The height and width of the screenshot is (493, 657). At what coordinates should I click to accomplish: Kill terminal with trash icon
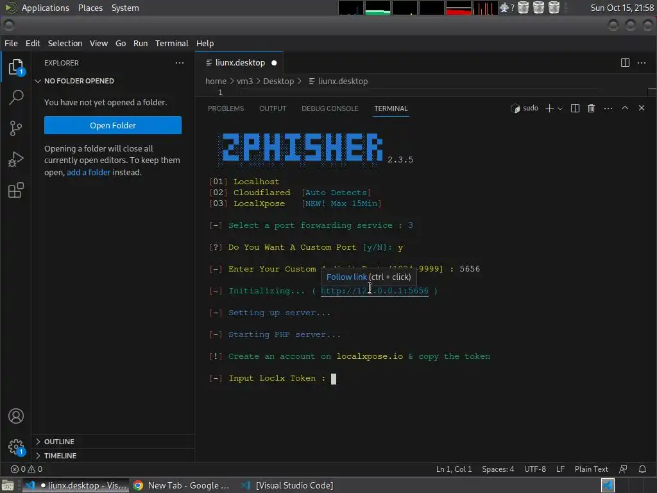coord(591,108)
